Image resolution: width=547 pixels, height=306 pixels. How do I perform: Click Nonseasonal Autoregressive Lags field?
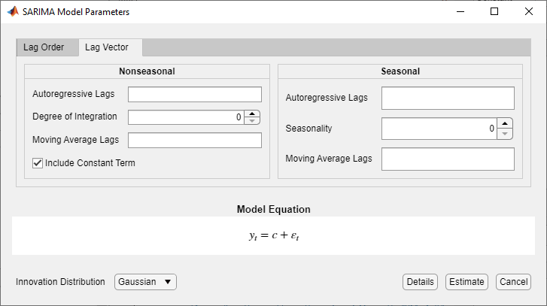point(194,94)
